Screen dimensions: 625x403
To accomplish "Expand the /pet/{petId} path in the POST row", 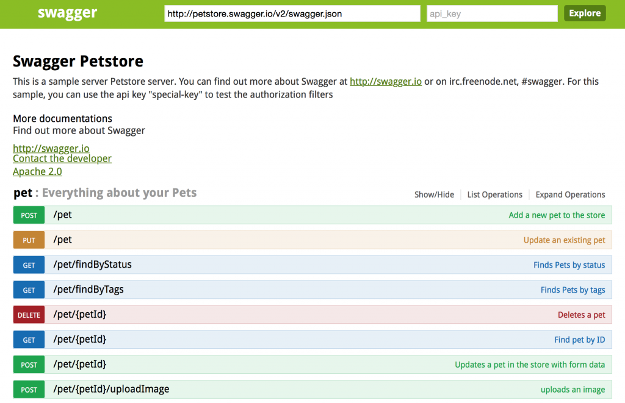I will click(80, 365).
